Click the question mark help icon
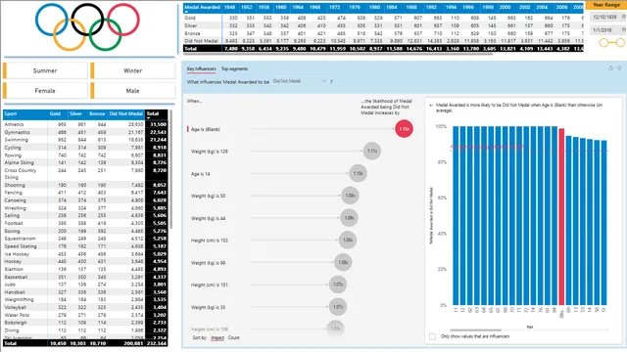627x352 pixels. pyautogui.click(x=331, y=82)
